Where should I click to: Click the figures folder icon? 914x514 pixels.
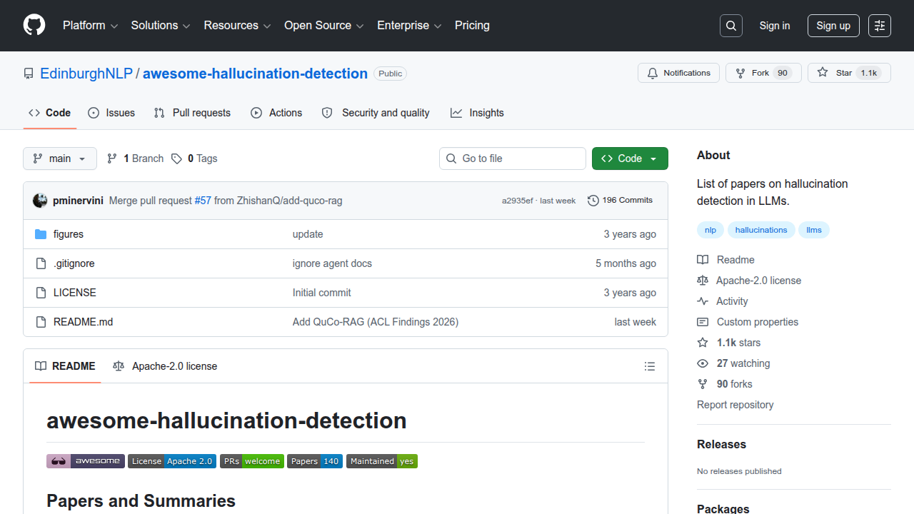click(x=41, y=234)
